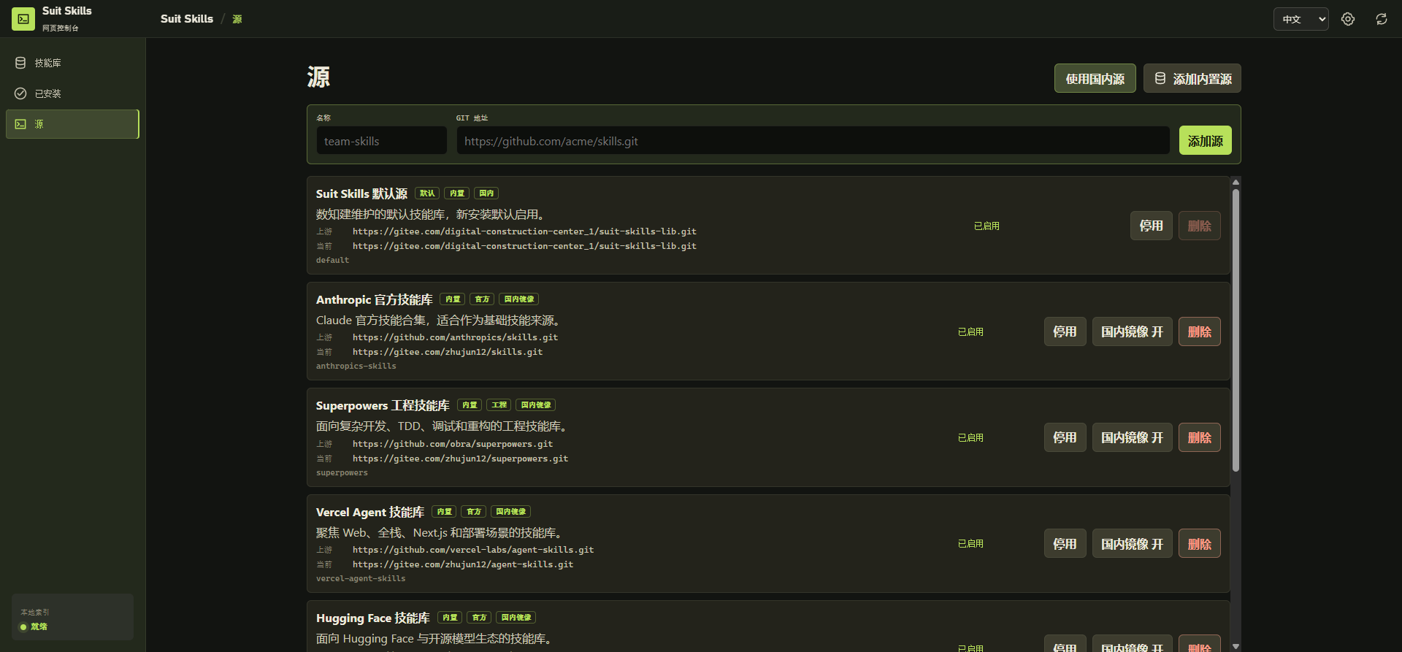
Task: Click the github.com/vercel-labs/agent-skills.git URL
Action: tap(473, 550)
